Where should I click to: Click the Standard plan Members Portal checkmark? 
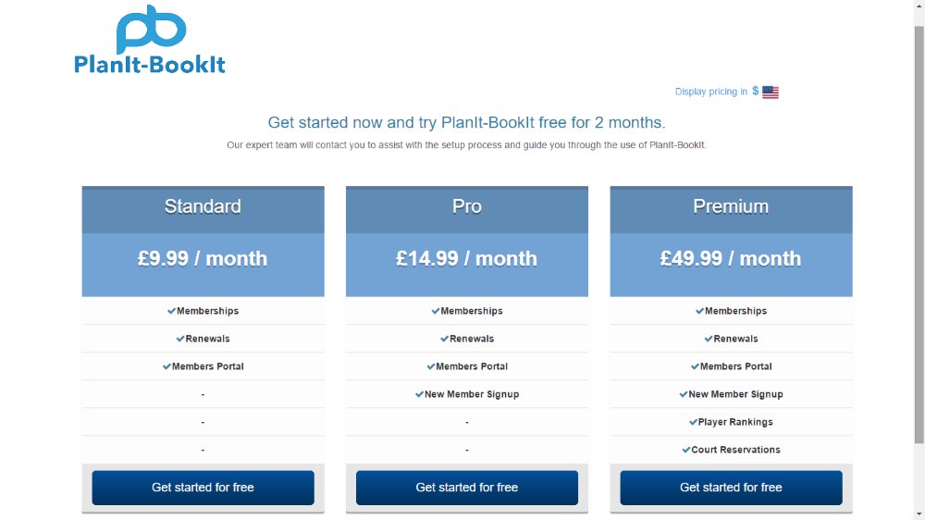[166, 366]
